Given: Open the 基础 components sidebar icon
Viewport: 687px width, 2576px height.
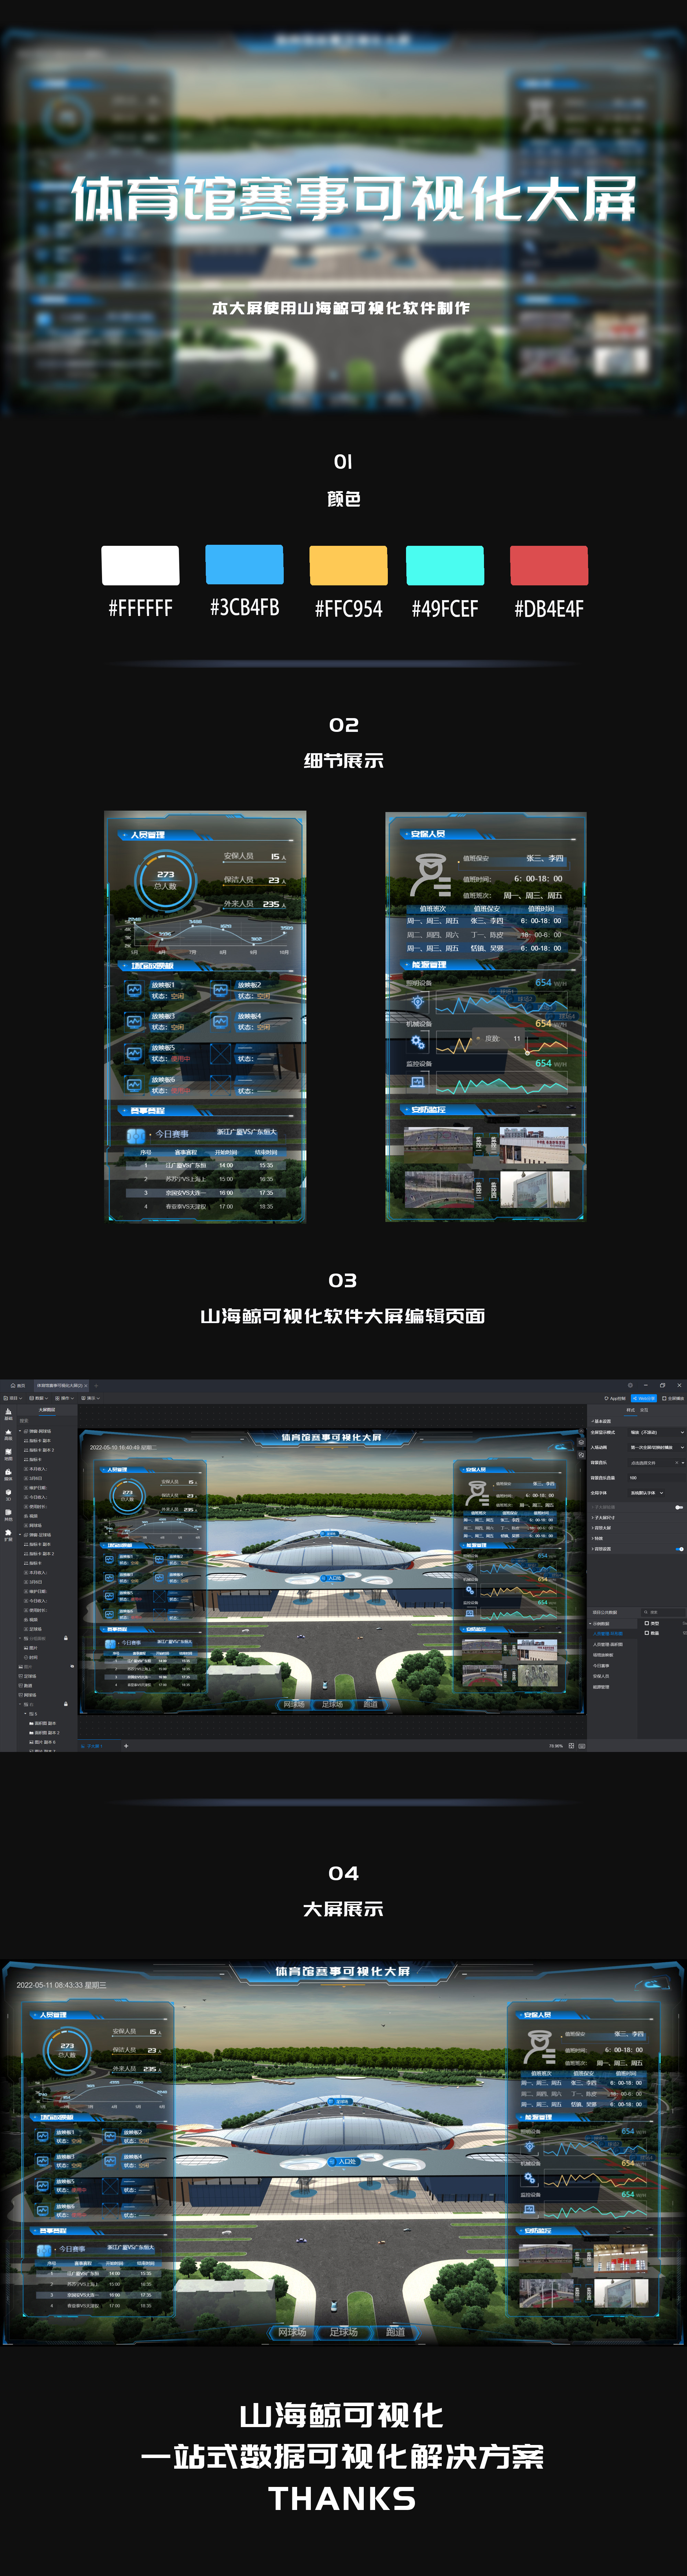Looking at the screenshot, I should pyautogui.click(x=8, y=1413).
